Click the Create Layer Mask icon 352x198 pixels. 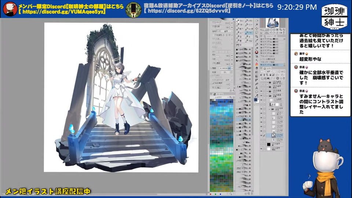coord(278,78)
